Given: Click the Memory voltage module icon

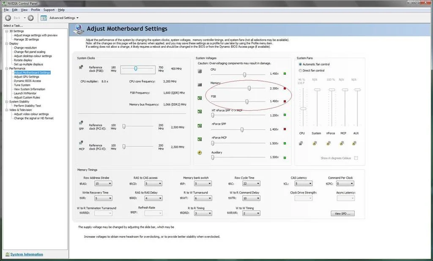Looking at the screenshot, I should click(200, 85).
